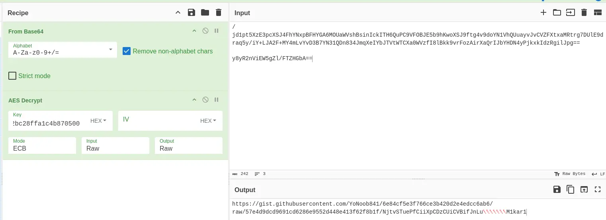This screenshot has width=606, height=220.
Task: Load a recipe via folder icon
Action: click(x=205, y=13)
